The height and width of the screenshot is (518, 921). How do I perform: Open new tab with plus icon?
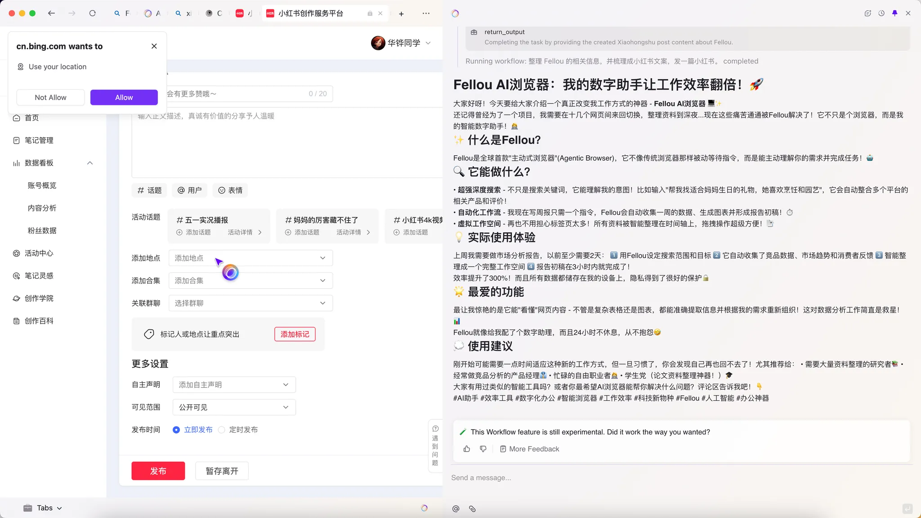[401, 14]
